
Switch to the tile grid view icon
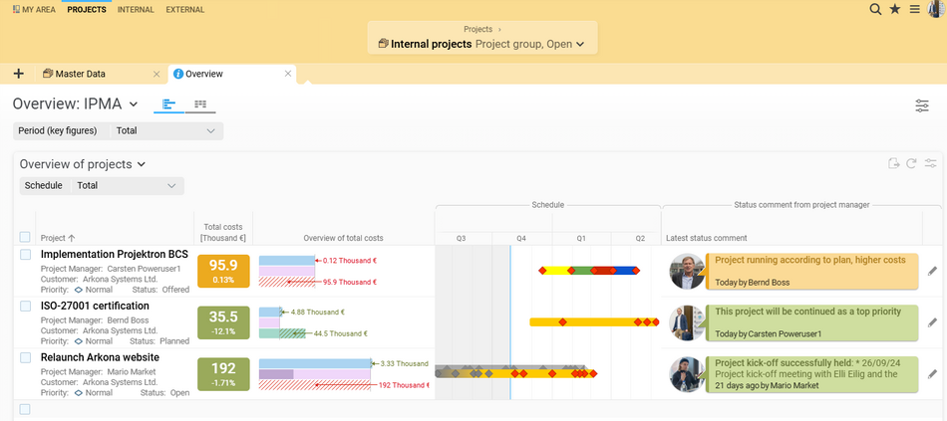click(x=200, y=105)
